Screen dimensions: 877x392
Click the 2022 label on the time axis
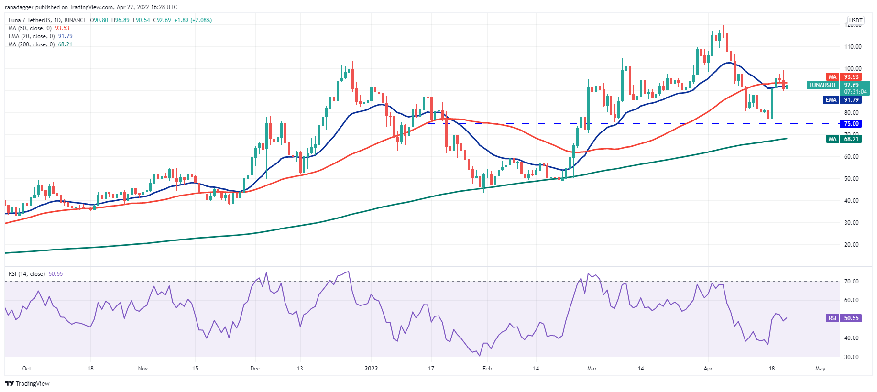pyautogui.click(x=371, y=369)
